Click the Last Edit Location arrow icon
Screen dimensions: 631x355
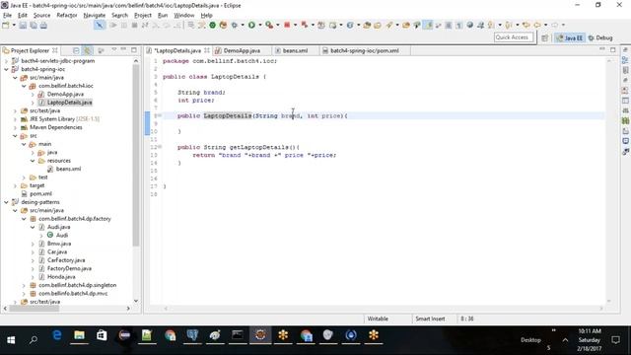point(526,26)
